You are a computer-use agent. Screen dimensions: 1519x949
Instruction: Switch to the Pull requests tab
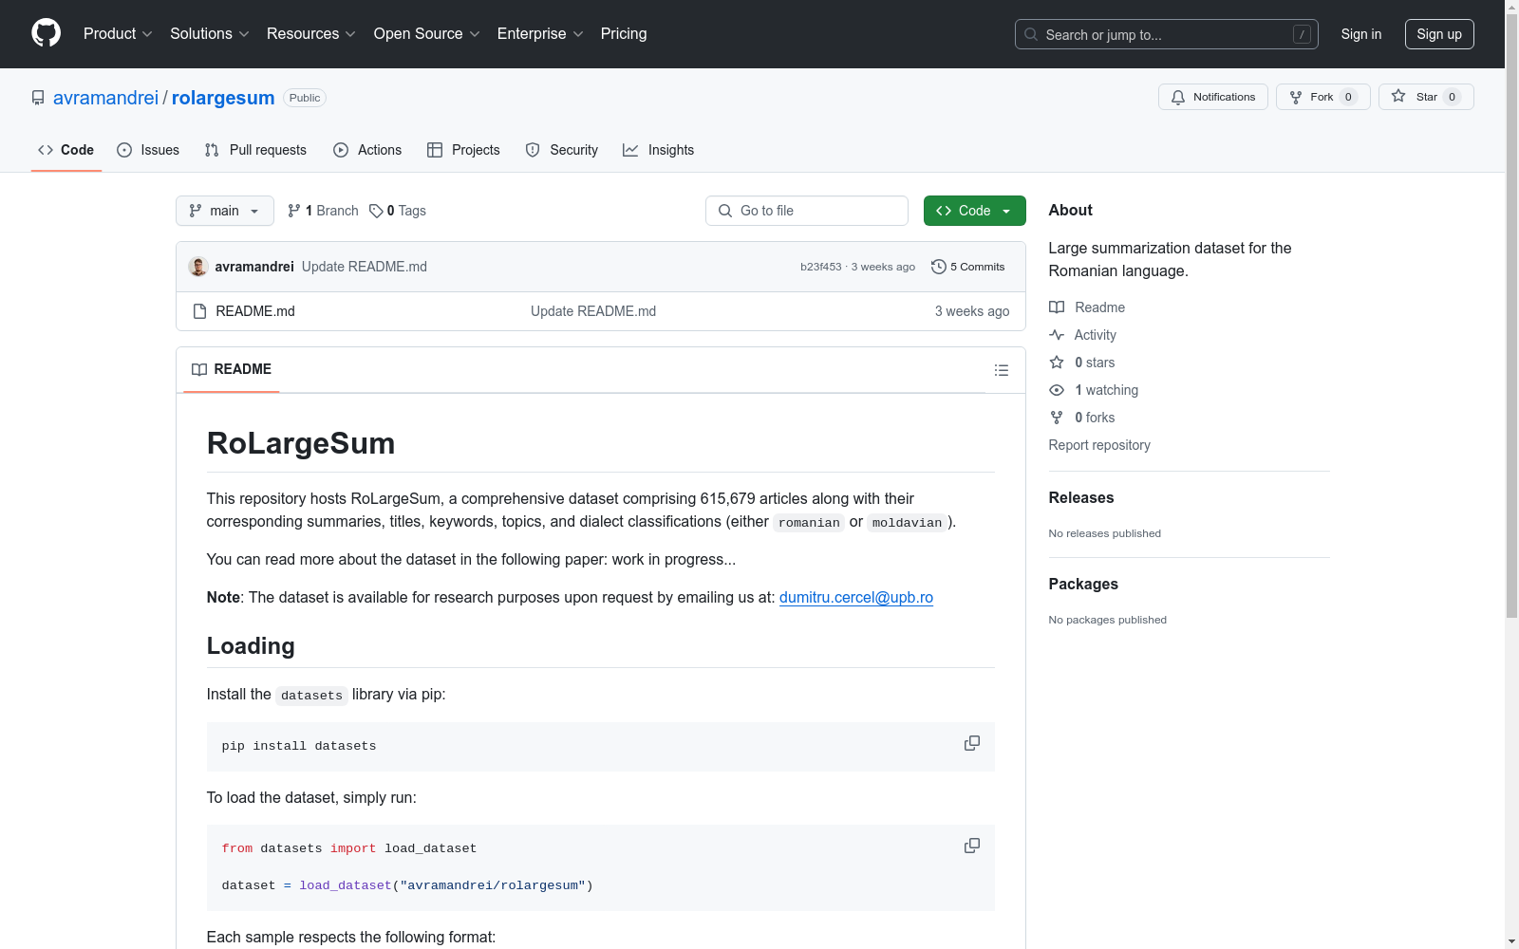tap(255, 150)
